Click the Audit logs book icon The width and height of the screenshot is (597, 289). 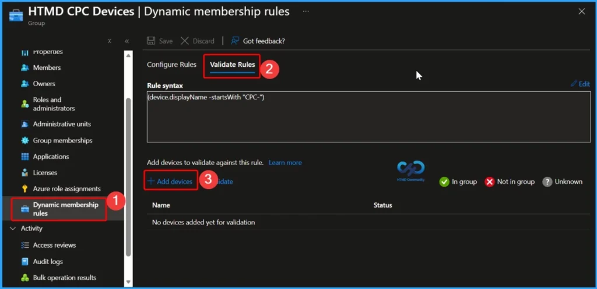[x=24, y=262]
